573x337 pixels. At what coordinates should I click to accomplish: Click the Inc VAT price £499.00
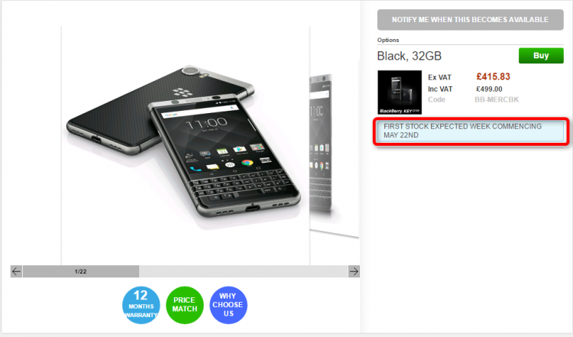(x=489, y=89)
